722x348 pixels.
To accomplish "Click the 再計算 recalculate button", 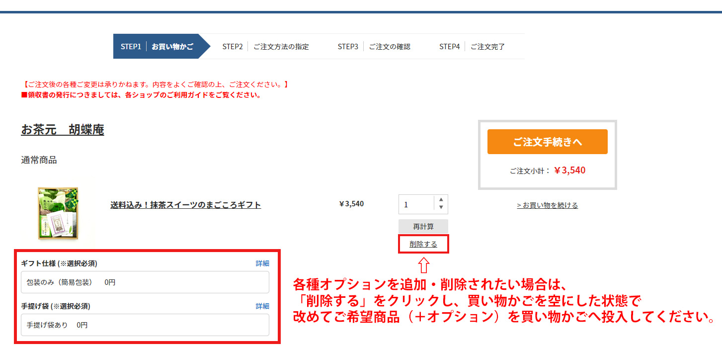I will pos(423,226).
